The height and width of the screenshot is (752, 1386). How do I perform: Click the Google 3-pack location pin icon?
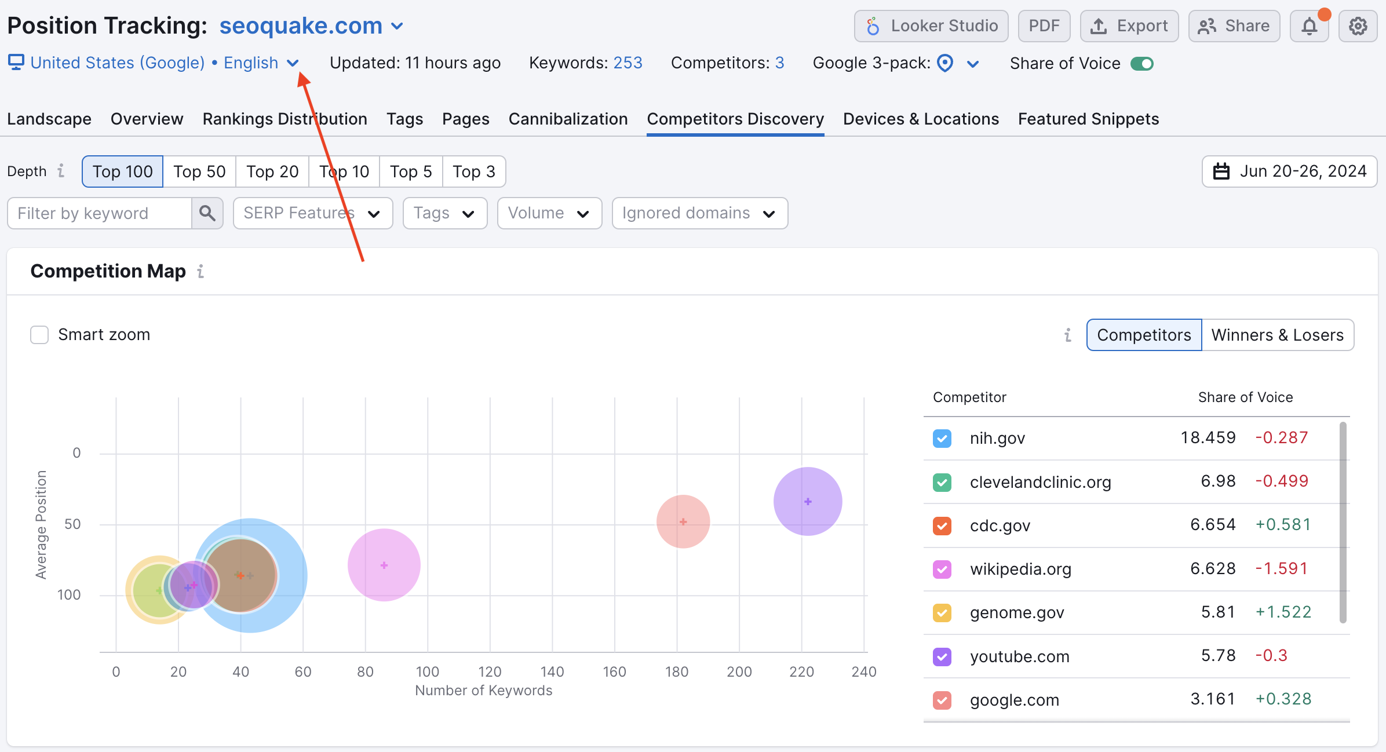point(945,63)
